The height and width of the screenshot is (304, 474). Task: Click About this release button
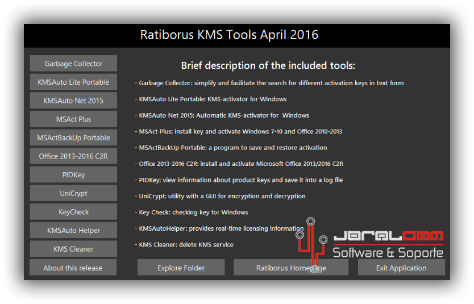(x=73, y=268)
